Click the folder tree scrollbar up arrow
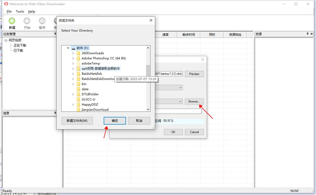Viewport: 316px width, 195px height. pyautogui.click(x=148, y=48)
